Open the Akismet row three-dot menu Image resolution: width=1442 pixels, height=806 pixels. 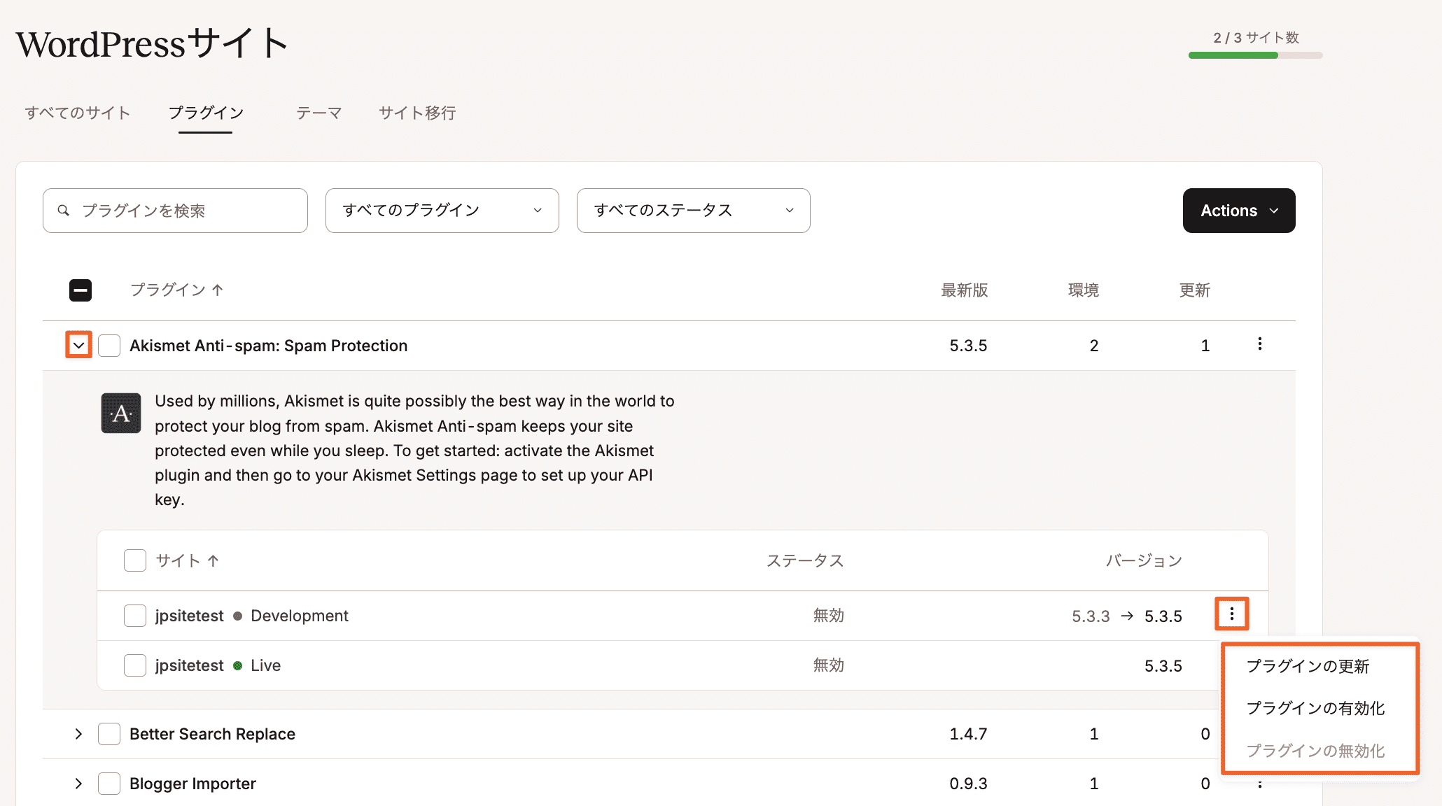[x=1259, y=344]
